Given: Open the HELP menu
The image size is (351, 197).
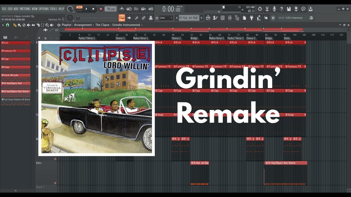Looking at the screenshot, I should pyautogui.click(x=61, y=9).
